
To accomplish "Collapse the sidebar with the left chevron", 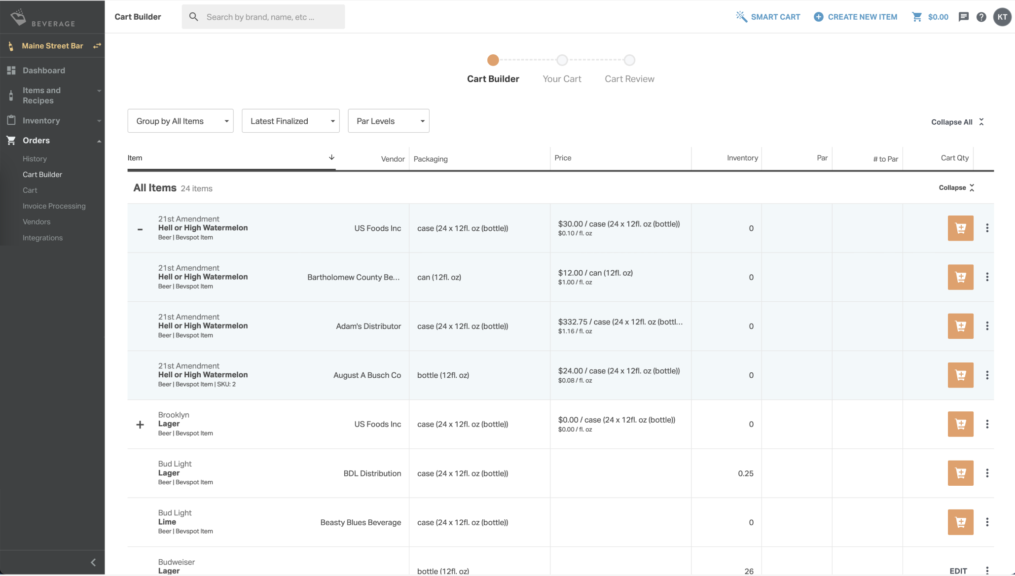I will pyautogui.click(x=93, y=562).
